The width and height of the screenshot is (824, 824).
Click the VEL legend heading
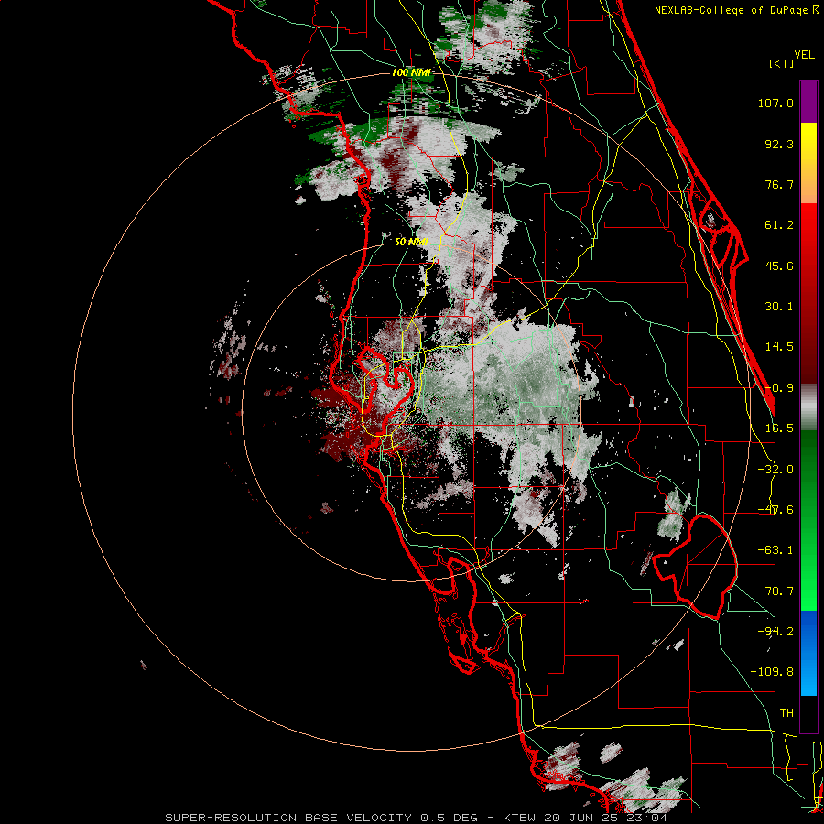point(804,55)
